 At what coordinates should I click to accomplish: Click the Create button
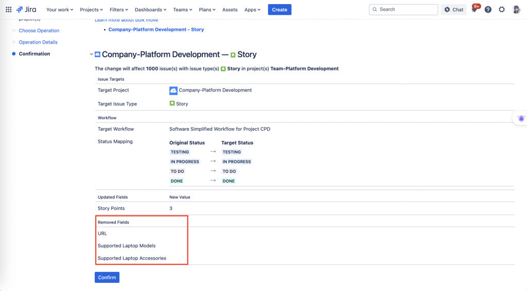coord(279,10)
